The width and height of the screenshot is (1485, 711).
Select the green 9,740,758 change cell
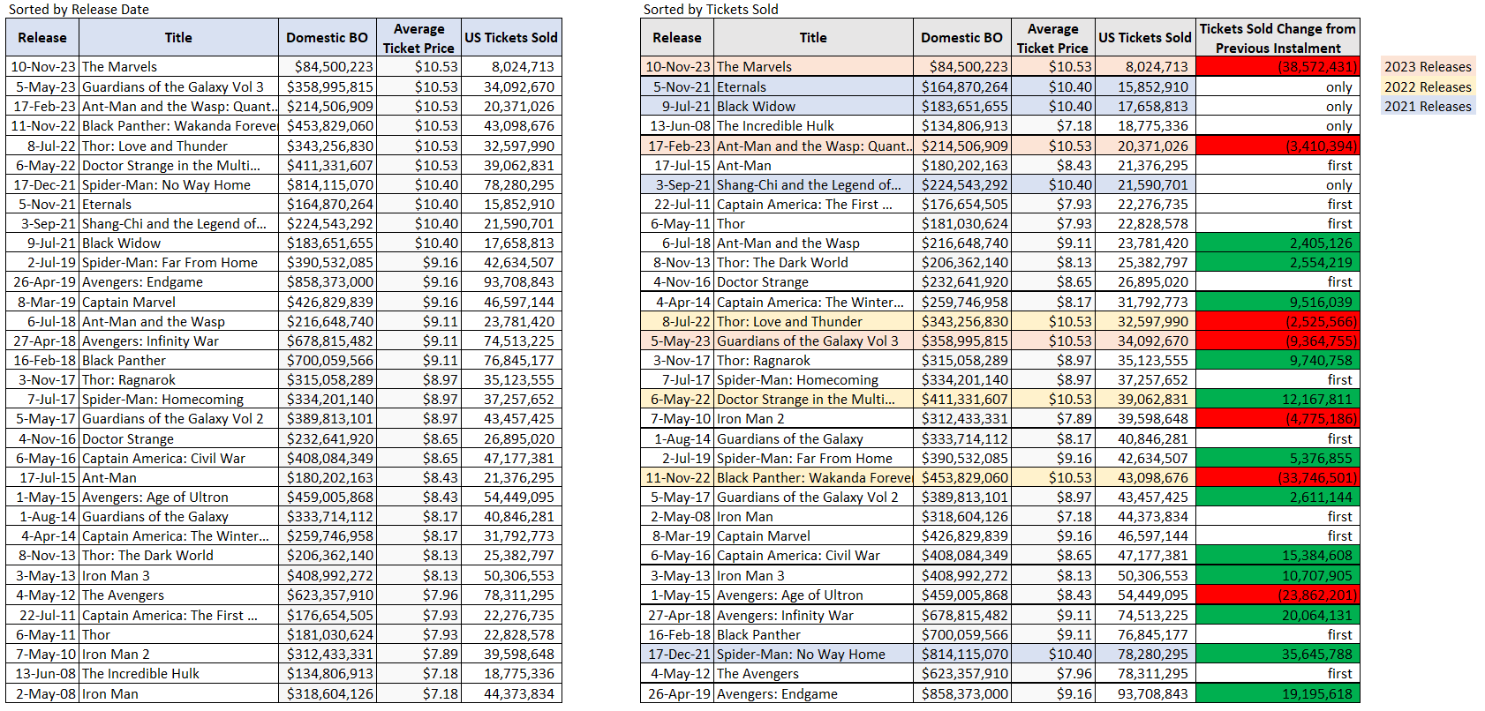click(x=1278, y=361)
